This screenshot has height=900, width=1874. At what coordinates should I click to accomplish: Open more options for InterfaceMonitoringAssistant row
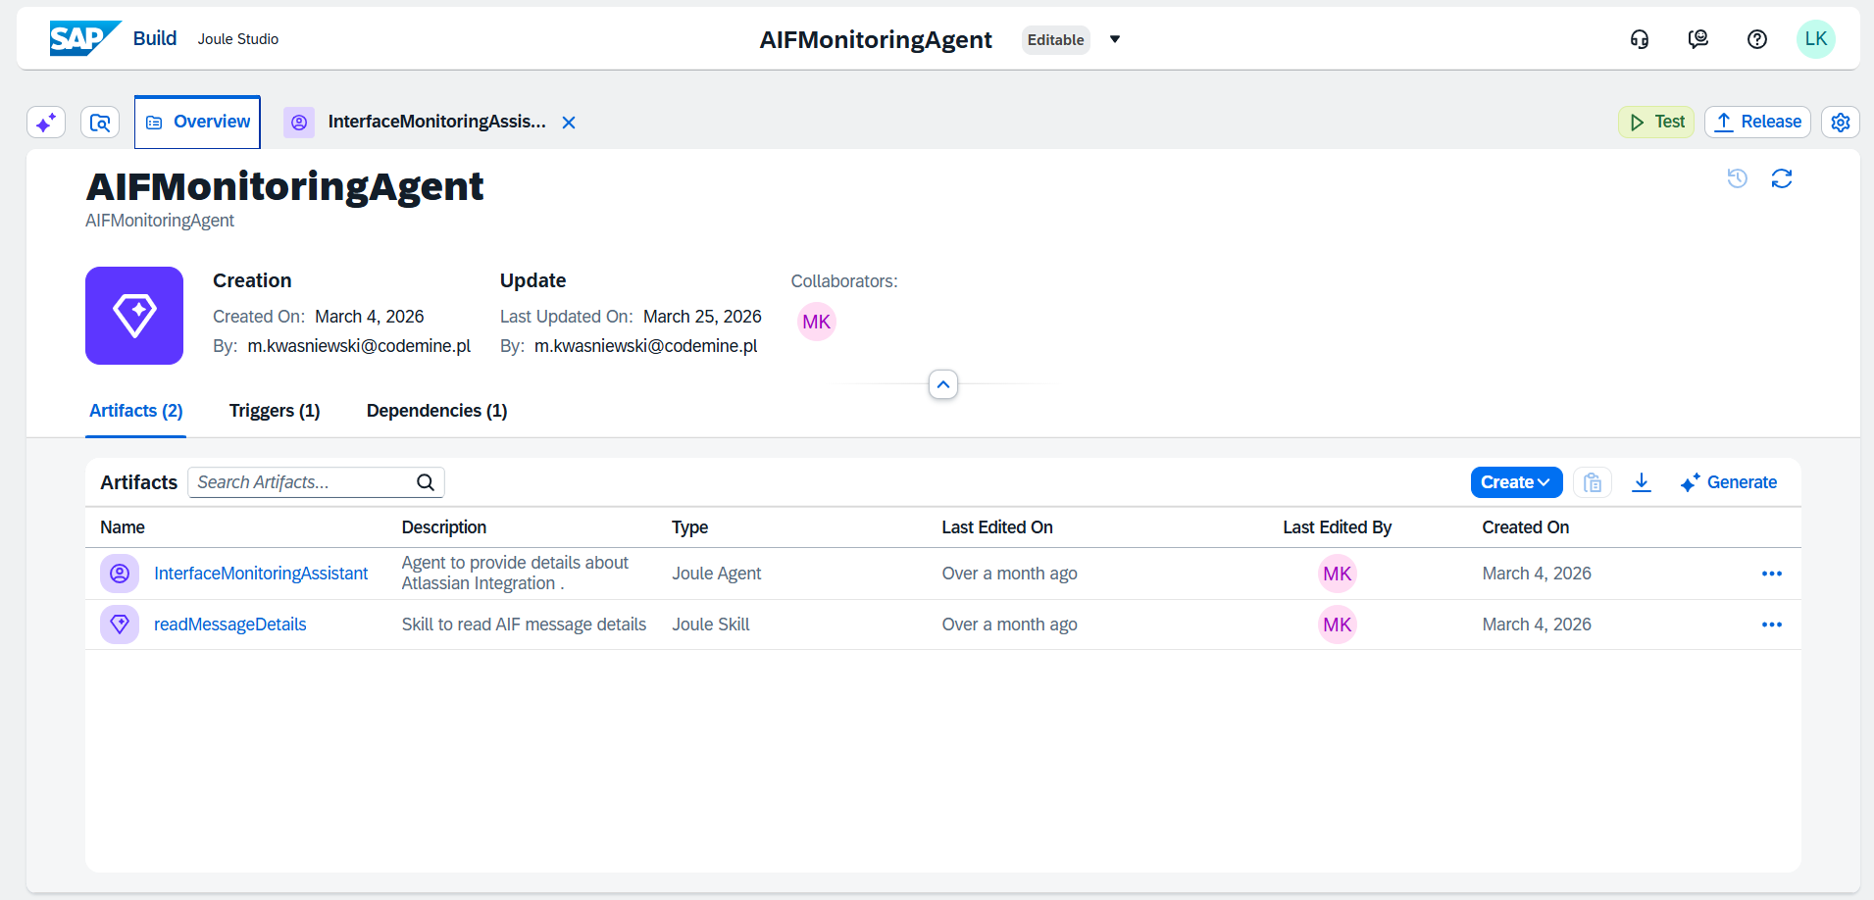click(1772, 574)
